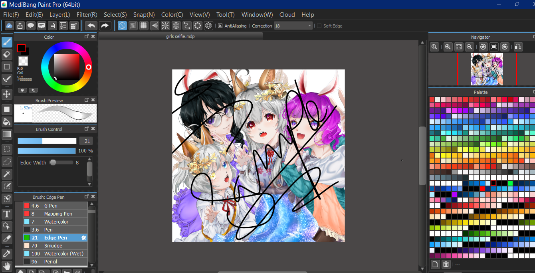Select the Eraser tool in the toolbox
This screenshot has width=535, height=273.
tap(6, 54)
